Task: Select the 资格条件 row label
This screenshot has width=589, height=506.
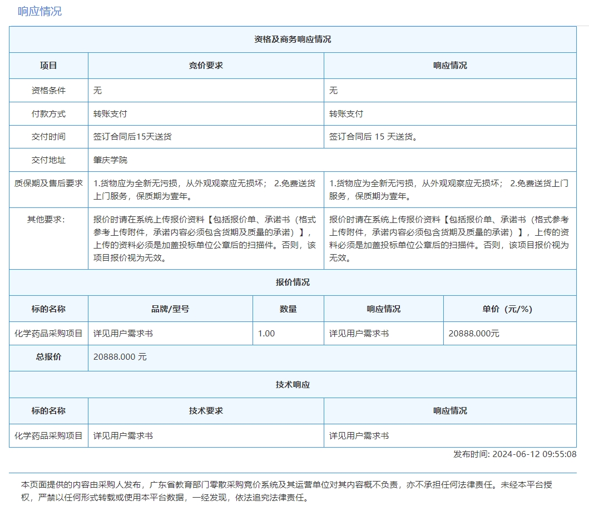Action: [48, 91]
